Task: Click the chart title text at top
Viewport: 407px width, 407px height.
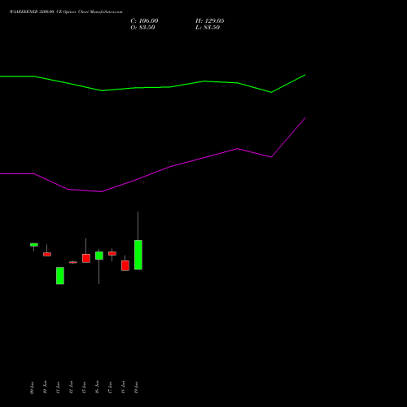Action: click(x=66, y=12)
